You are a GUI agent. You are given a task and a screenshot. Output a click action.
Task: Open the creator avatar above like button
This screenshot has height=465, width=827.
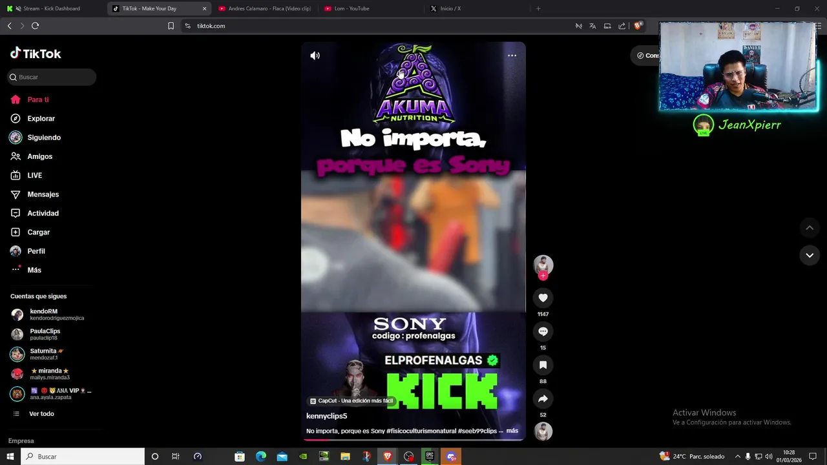[x=543, y=264]
